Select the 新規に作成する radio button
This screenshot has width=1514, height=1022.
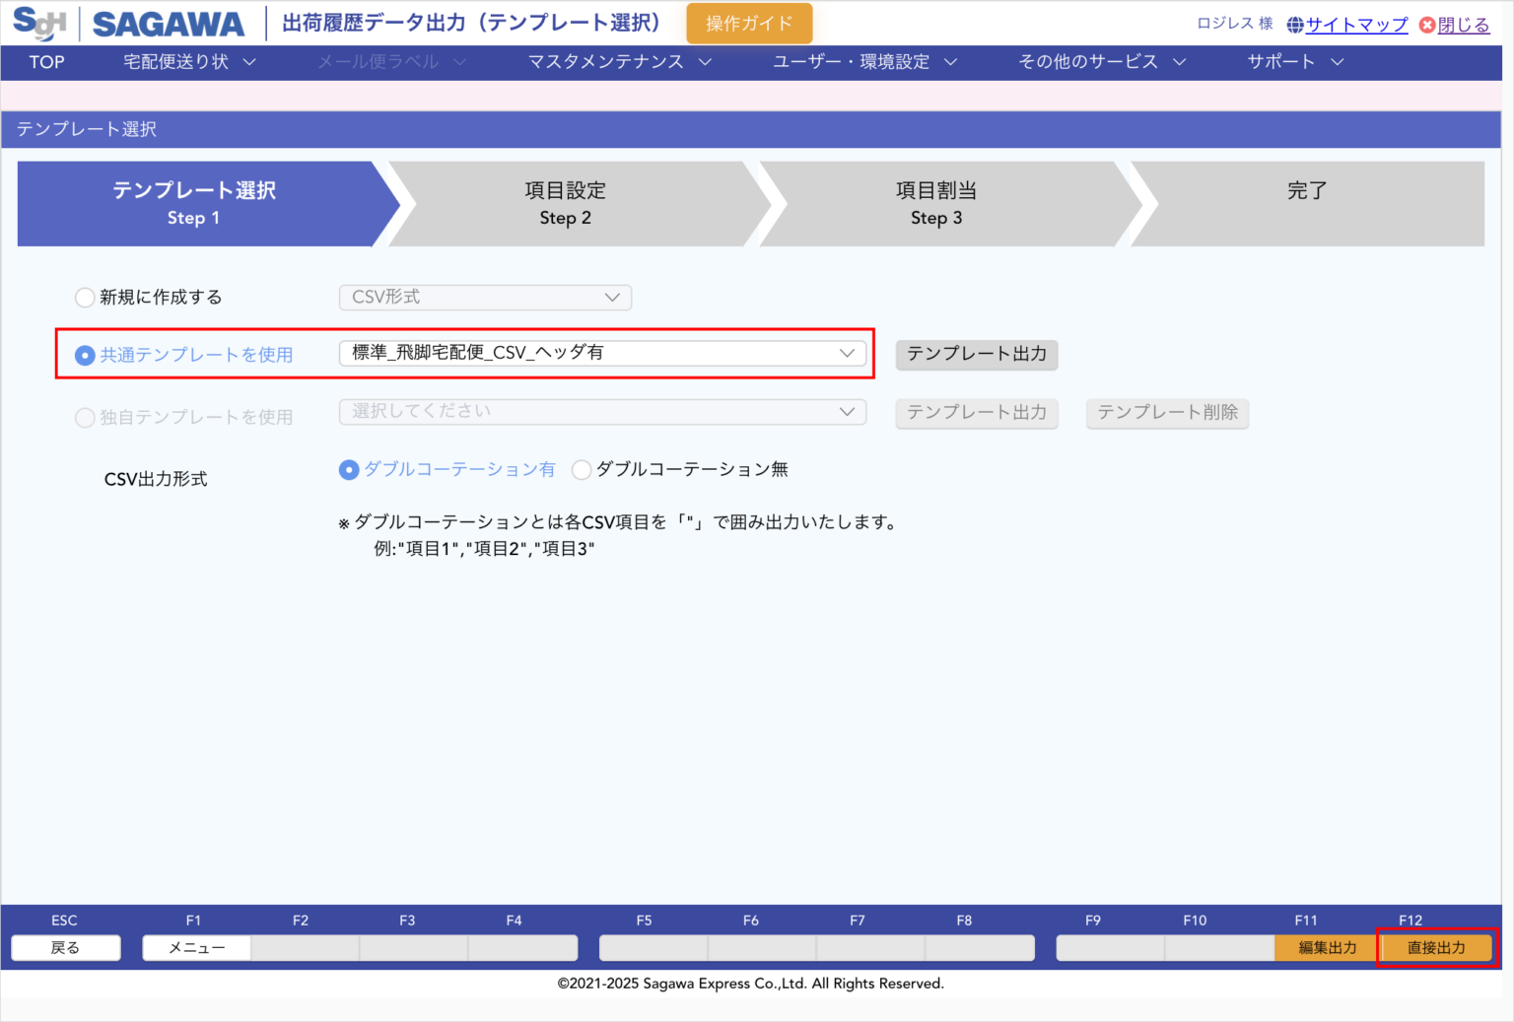pyautogui.click(x=84, y=297)
